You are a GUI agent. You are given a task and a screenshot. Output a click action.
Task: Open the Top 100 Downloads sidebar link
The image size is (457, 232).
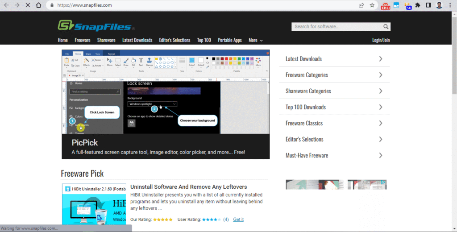click(306, 107)
